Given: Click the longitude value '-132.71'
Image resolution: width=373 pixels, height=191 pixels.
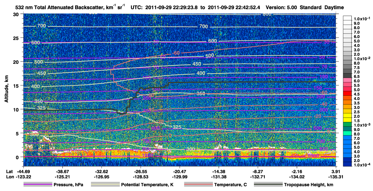Looking at the screenshot, I should (258, 176).
